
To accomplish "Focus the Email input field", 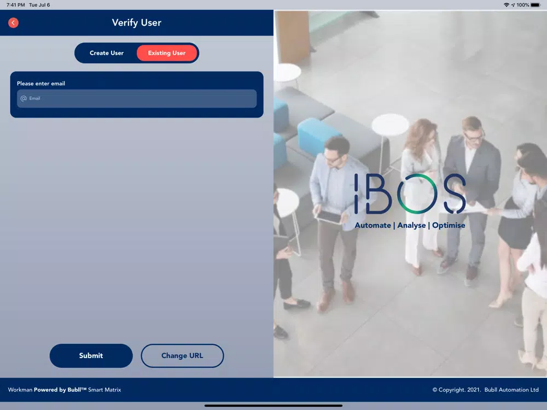I will click(x=137, y=98).
